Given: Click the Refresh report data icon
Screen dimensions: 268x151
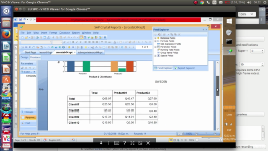Looking at the screenshot, I should pos(122,47).
